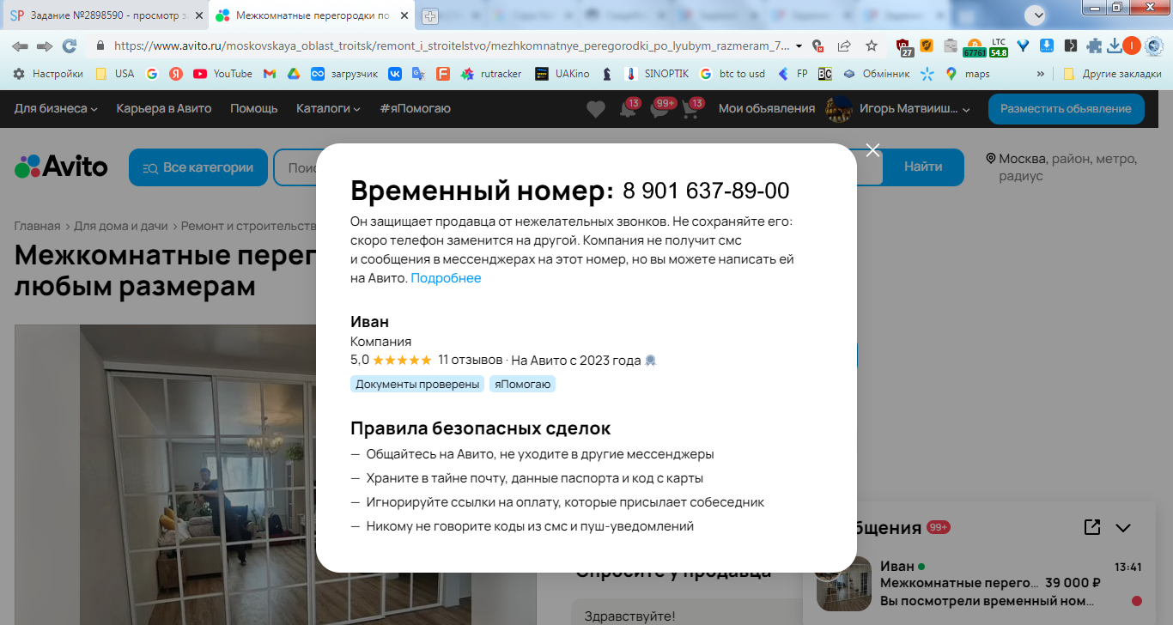The height and width of the screenshot is (625, 1173).
Task: Click browser back arrow
Action: tap(20, 46)
